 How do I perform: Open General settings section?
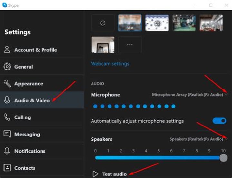[42, 67]
